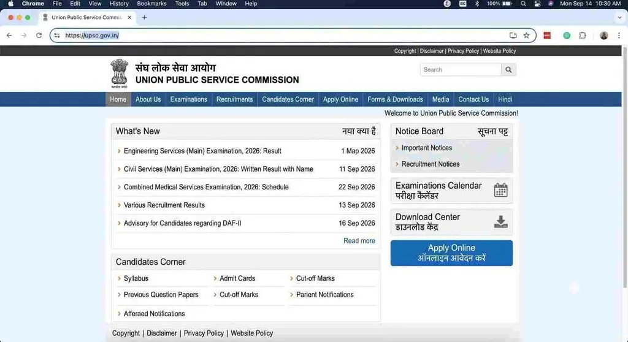Click the UPSC national emblem logo
This screenshot has width=628, height=342.
(x=120, y=74)
